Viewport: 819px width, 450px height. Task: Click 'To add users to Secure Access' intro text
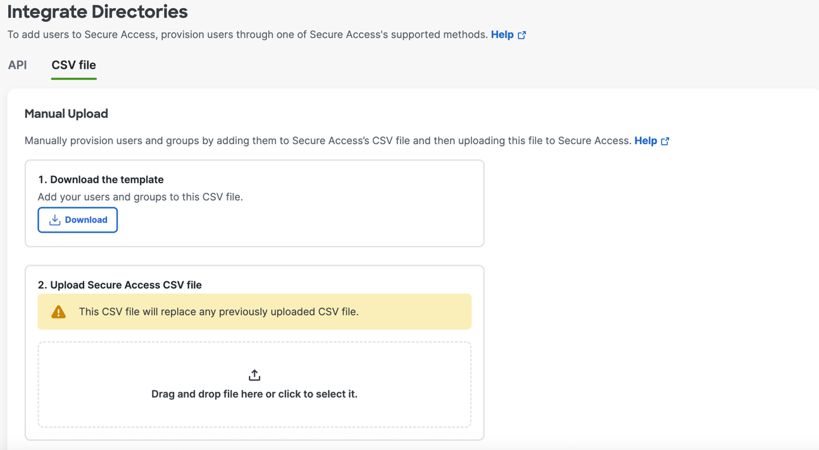pos(247,35)
